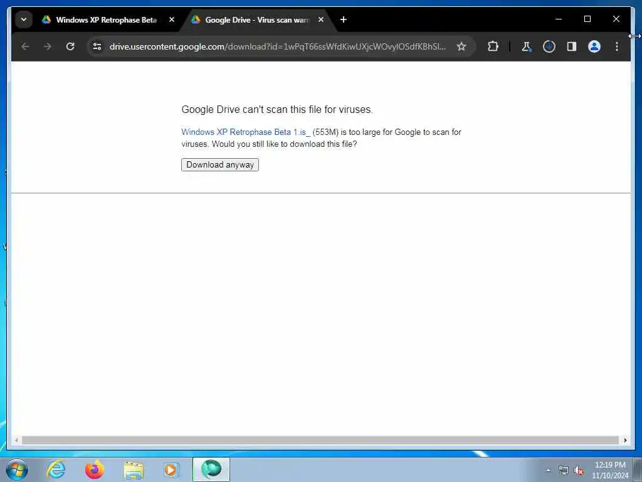
Task: Minimize the browser window
Action: pyautogui.click(x=559, y=19)
